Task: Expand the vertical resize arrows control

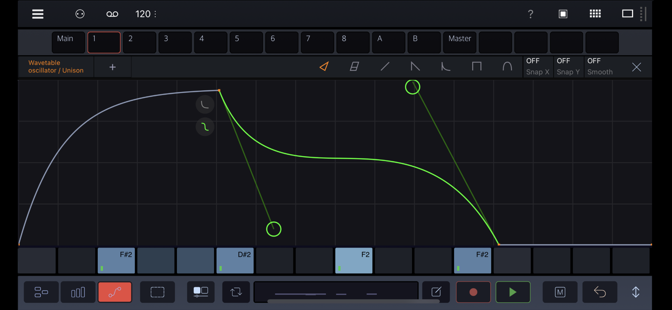Action: tap(635, 292)
